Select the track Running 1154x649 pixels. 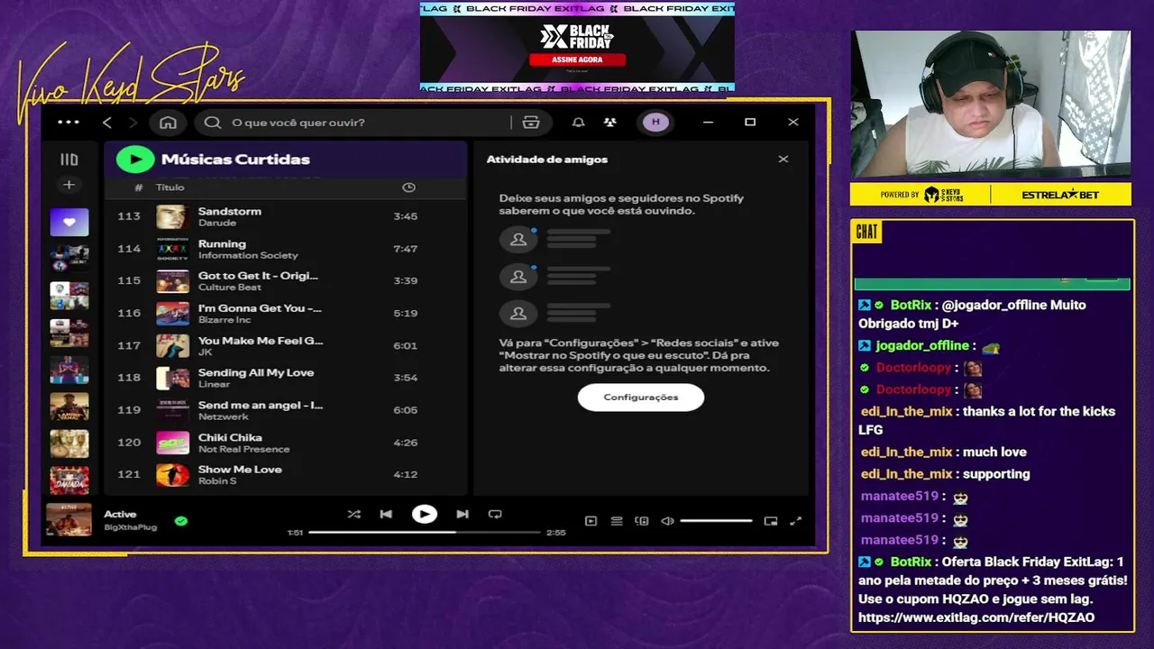point(285,249)
